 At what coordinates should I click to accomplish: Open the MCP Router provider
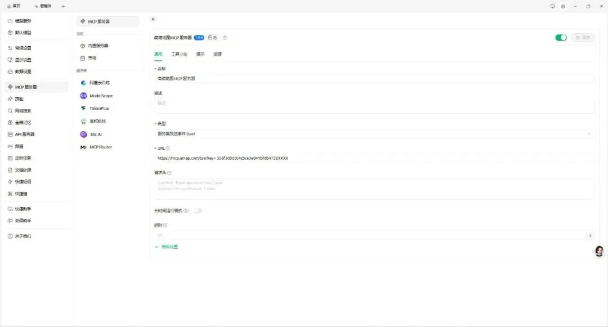point(108,147)
